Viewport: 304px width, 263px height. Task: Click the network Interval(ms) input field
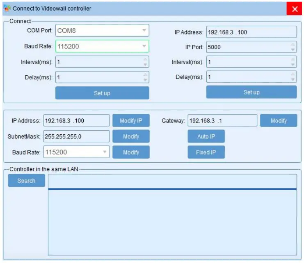tap(251, 62)
